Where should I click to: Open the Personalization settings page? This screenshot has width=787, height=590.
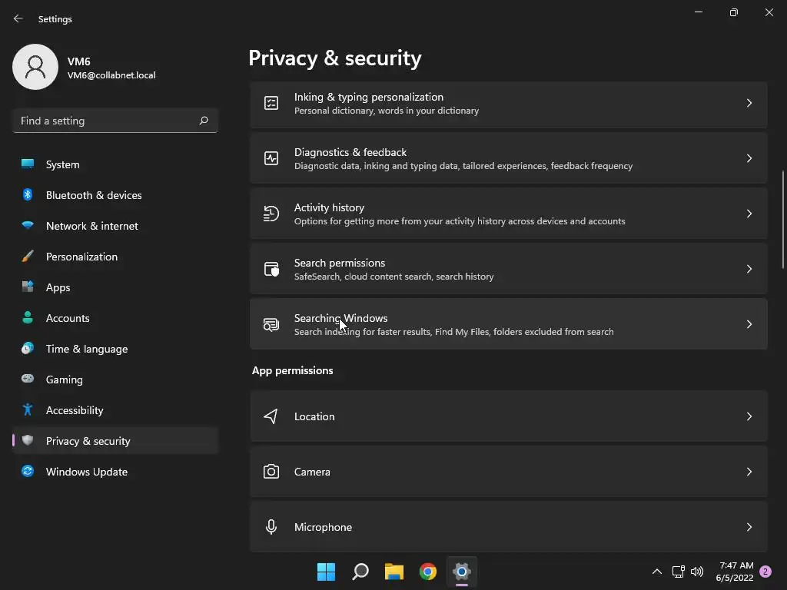pos(81,257)
